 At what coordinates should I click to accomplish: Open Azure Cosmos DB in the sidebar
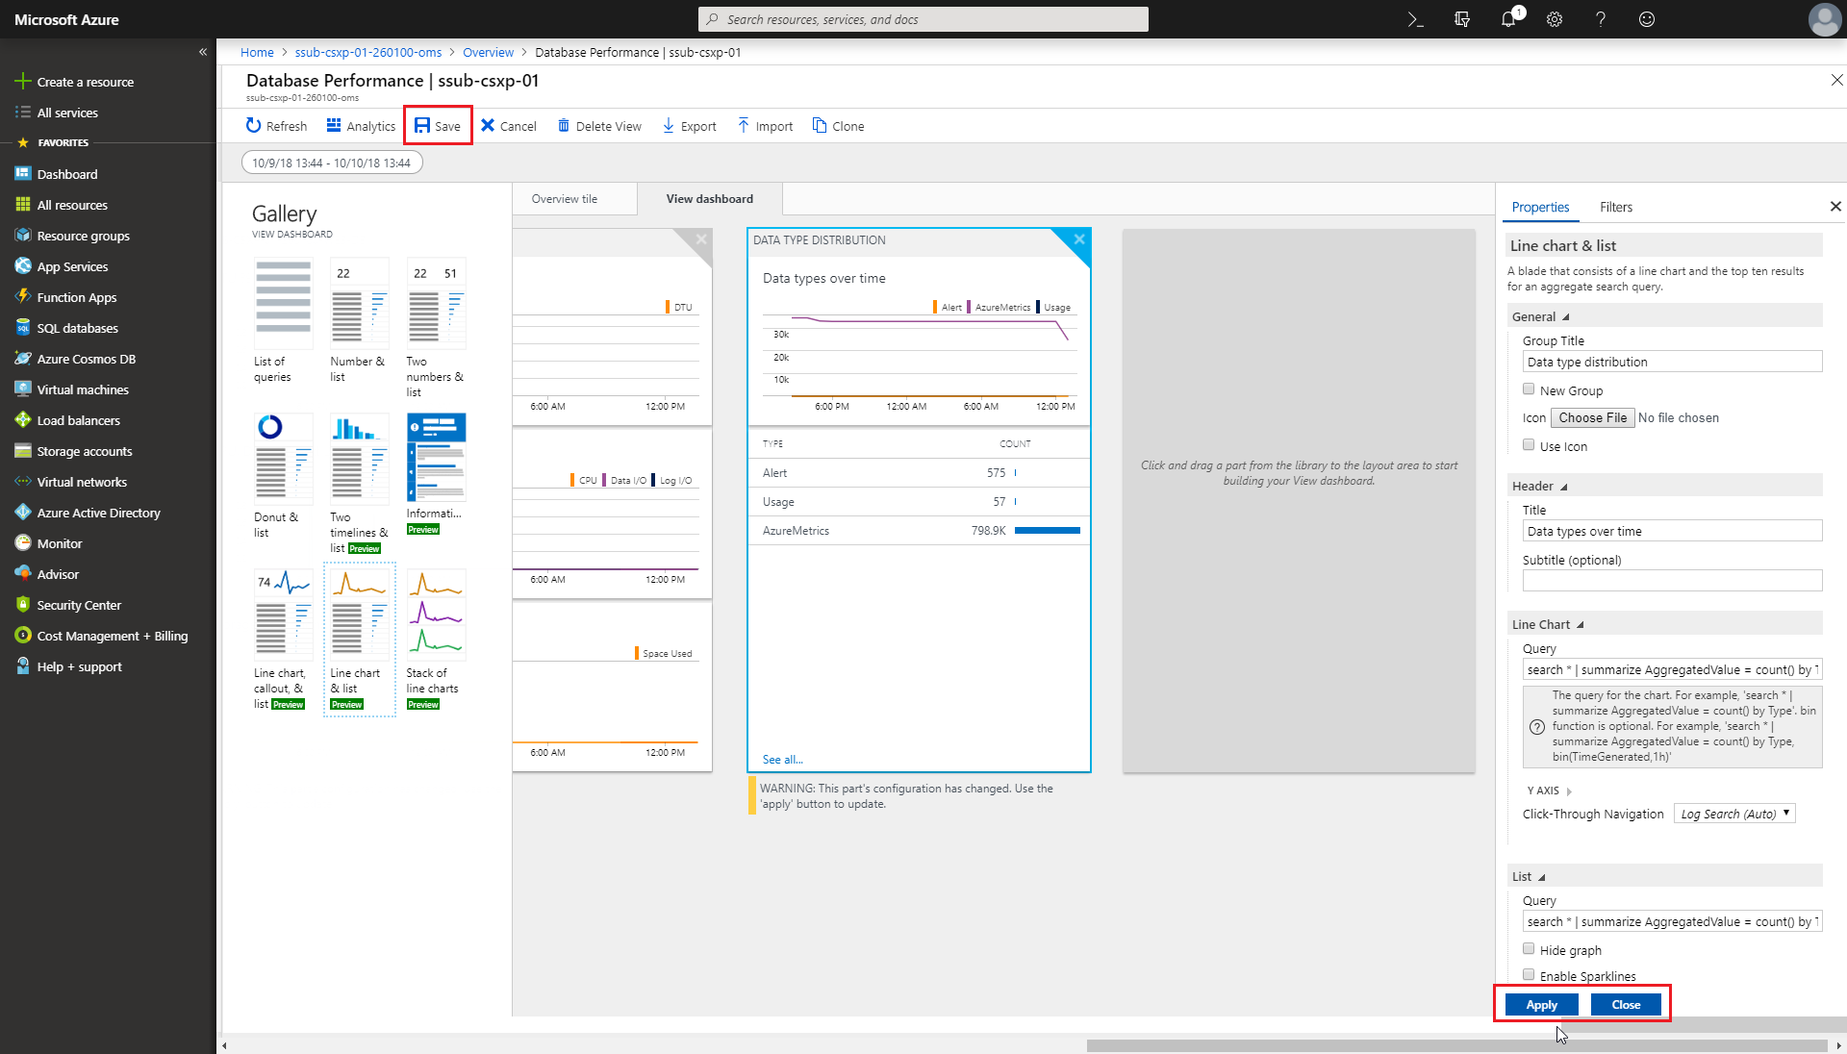pyautogui.click(x=85, y=358)
